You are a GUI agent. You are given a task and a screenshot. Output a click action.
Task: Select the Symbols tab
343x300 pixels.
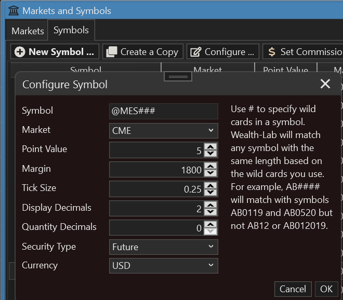(x=71, y=30)
